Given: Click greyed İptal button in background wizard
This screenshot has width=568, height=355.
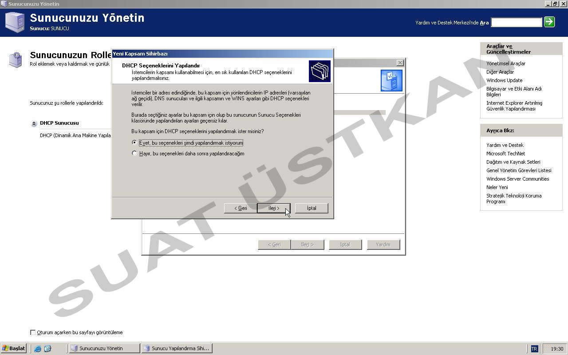Looking at the screenshot, I should 345,245.
